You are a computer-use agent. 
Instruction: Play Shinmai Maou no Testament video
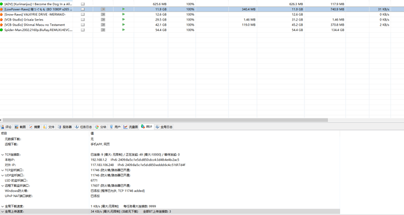coord(124,25)
